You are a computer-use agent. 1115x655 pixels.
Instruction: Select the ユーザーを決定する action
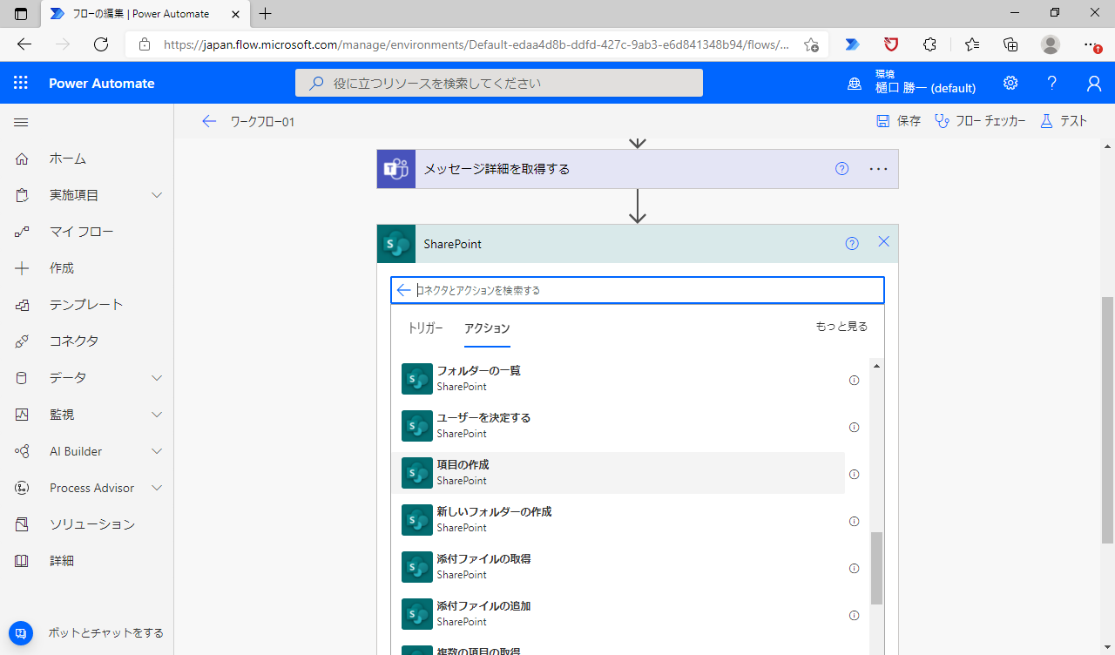618,426
